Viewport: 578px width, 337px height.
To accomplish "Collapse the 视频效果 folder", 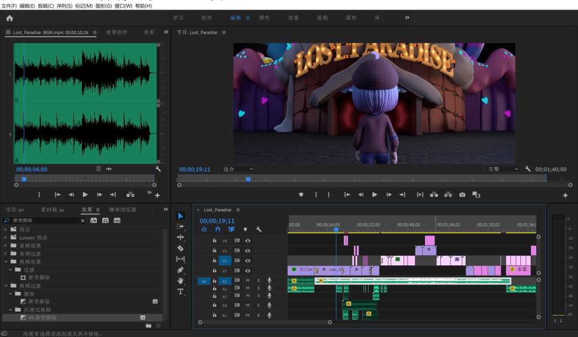I will click(x=5, y=261).
